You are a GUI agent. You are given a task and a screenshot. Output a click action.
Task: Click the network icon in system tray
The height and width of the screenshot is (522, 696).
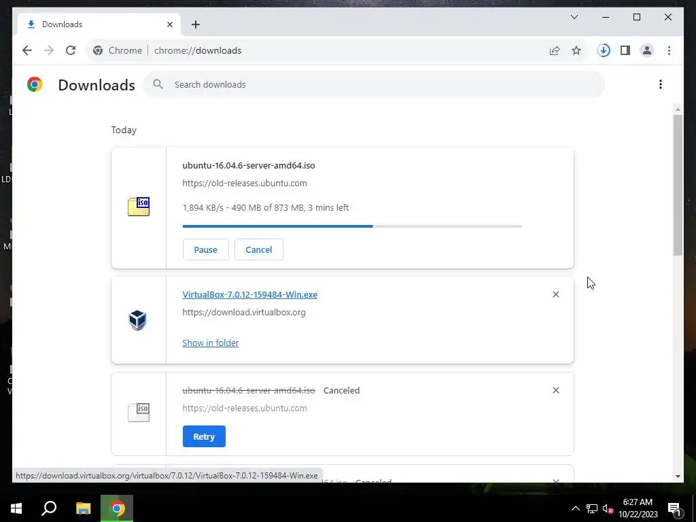coord(592,508)
